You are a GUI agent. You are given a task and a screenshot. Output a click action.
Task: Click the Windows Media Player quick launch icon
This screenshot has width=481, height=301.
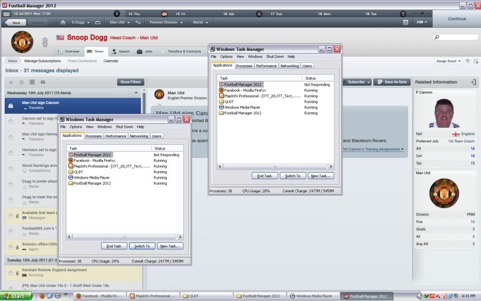pos(58,296)
